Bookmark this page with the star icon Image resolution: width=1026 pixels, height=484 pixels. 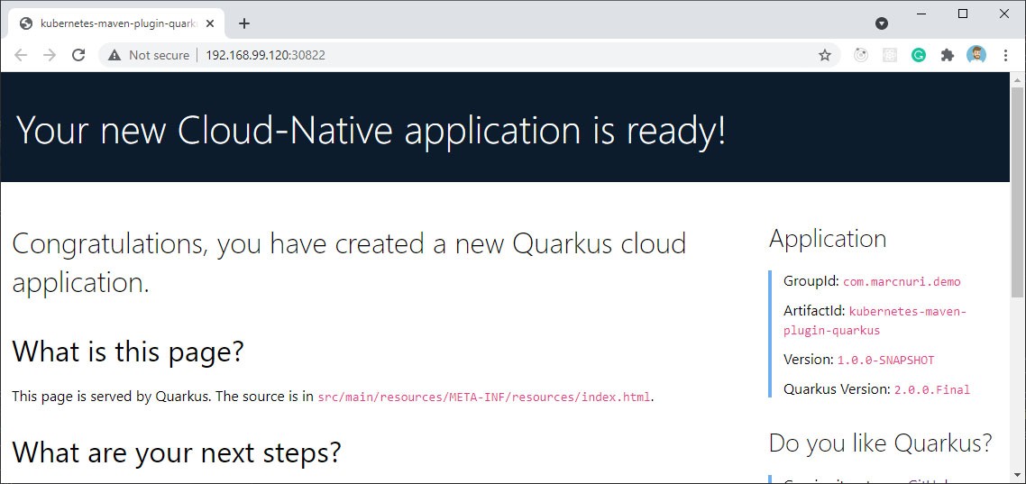pyautogui.click(x=825, y=56)
